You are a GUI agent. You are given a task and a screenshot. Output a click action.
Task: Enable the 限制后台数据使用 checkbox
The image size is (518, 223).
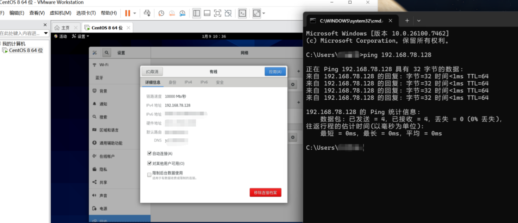point(149,175)
